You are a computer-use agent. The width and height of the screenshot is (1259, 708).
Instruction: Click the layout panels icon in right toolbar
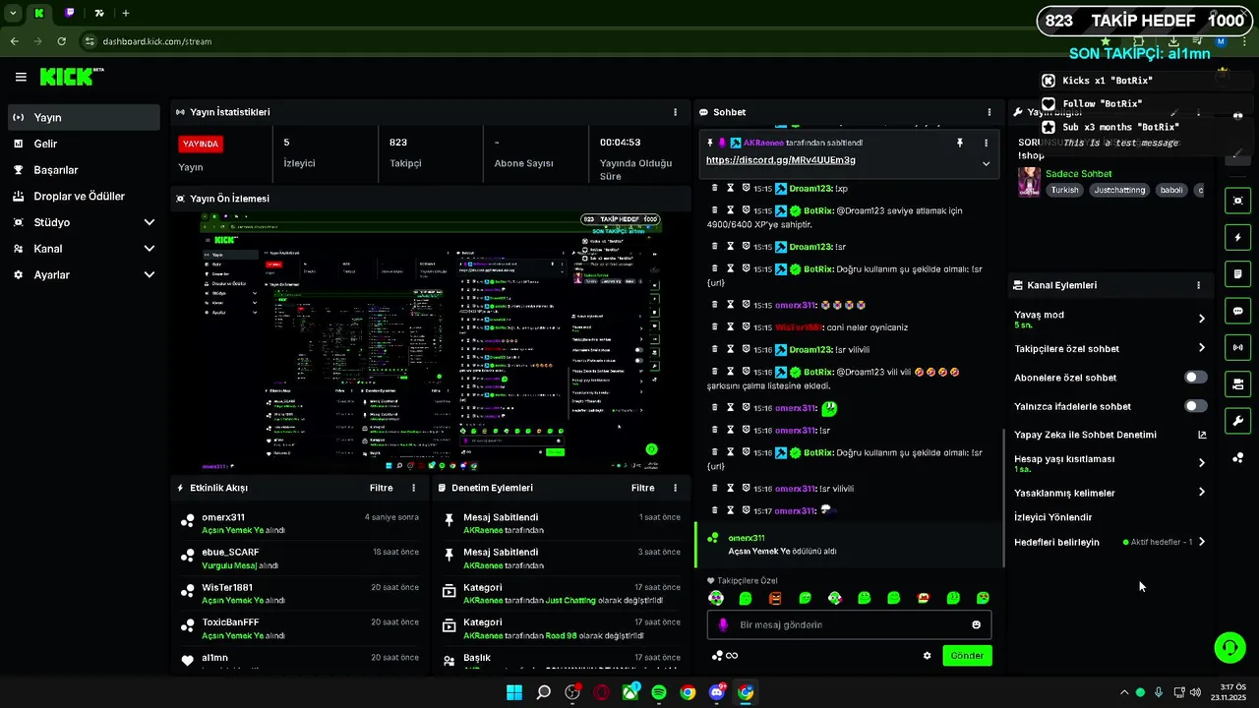click(x=1237, y=383)
